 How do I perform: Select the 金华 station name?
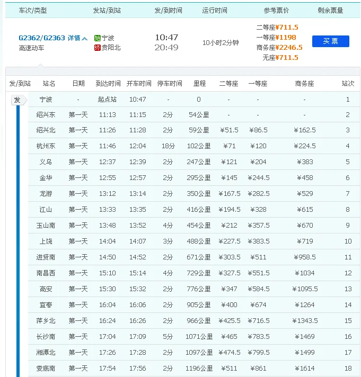[x=46, y=178]
